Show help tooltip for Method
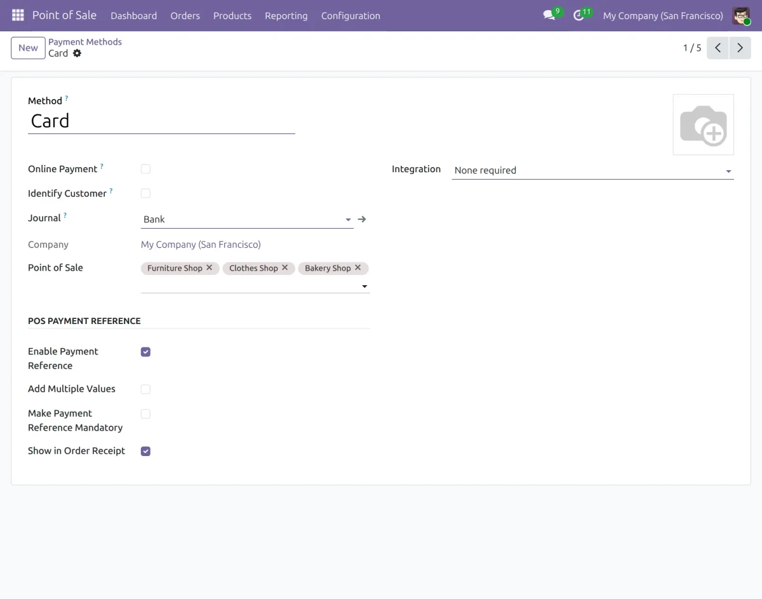The image size is (762, 599). pyautogui.click(x=67, y=98)
